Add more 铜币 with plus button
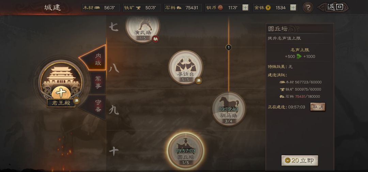 point(245,8)
